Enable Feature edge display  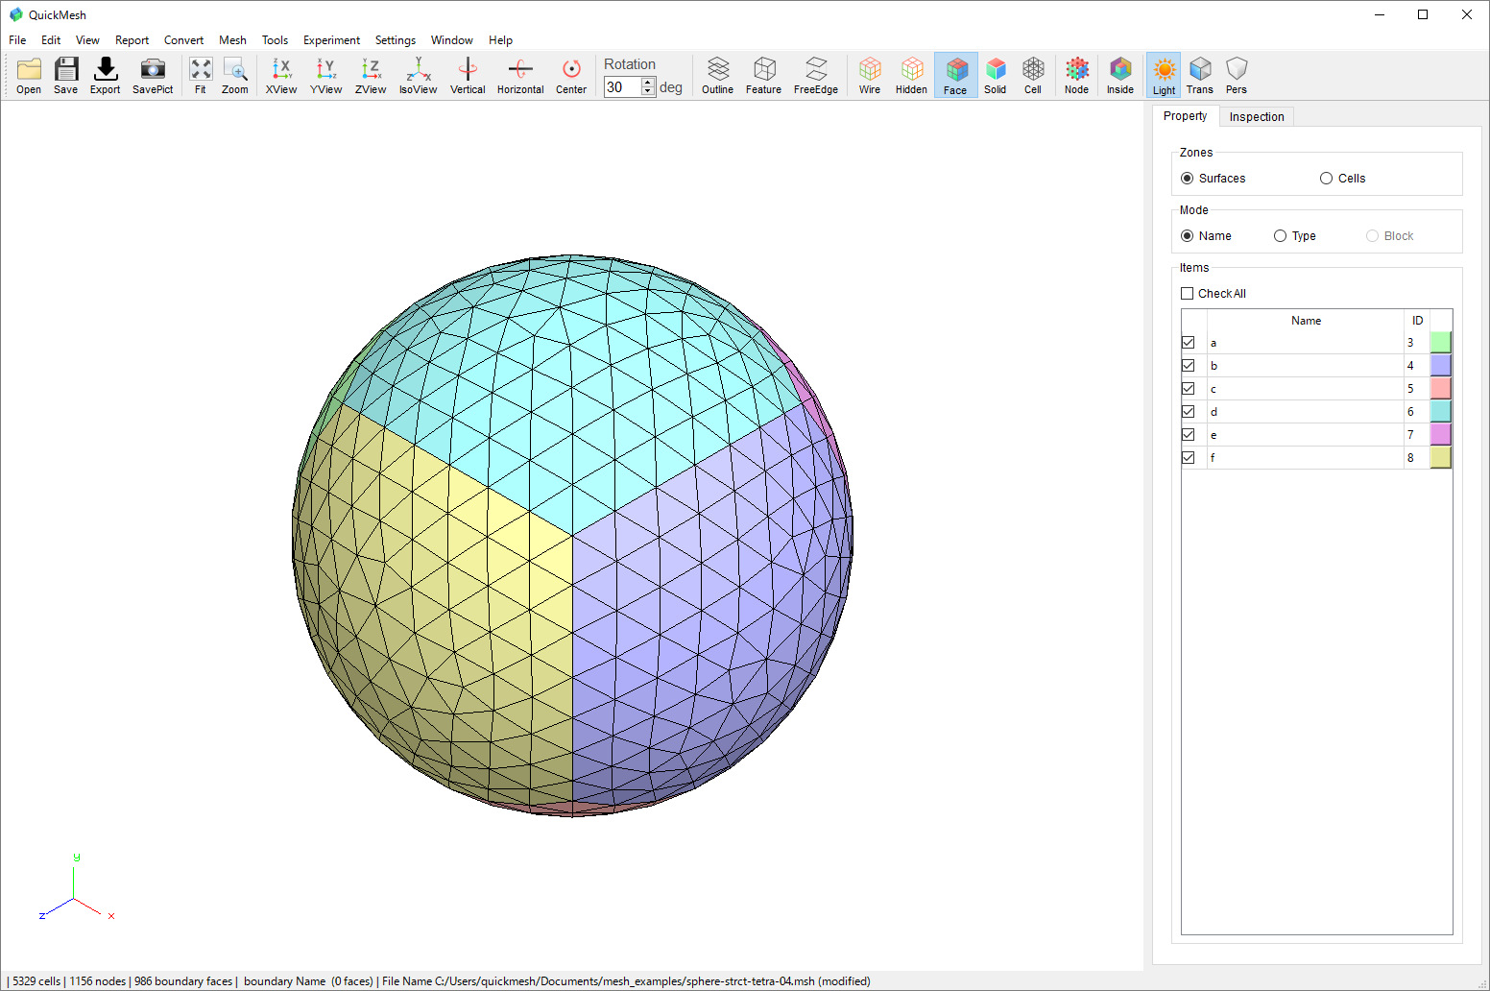[x=764, y=75]
